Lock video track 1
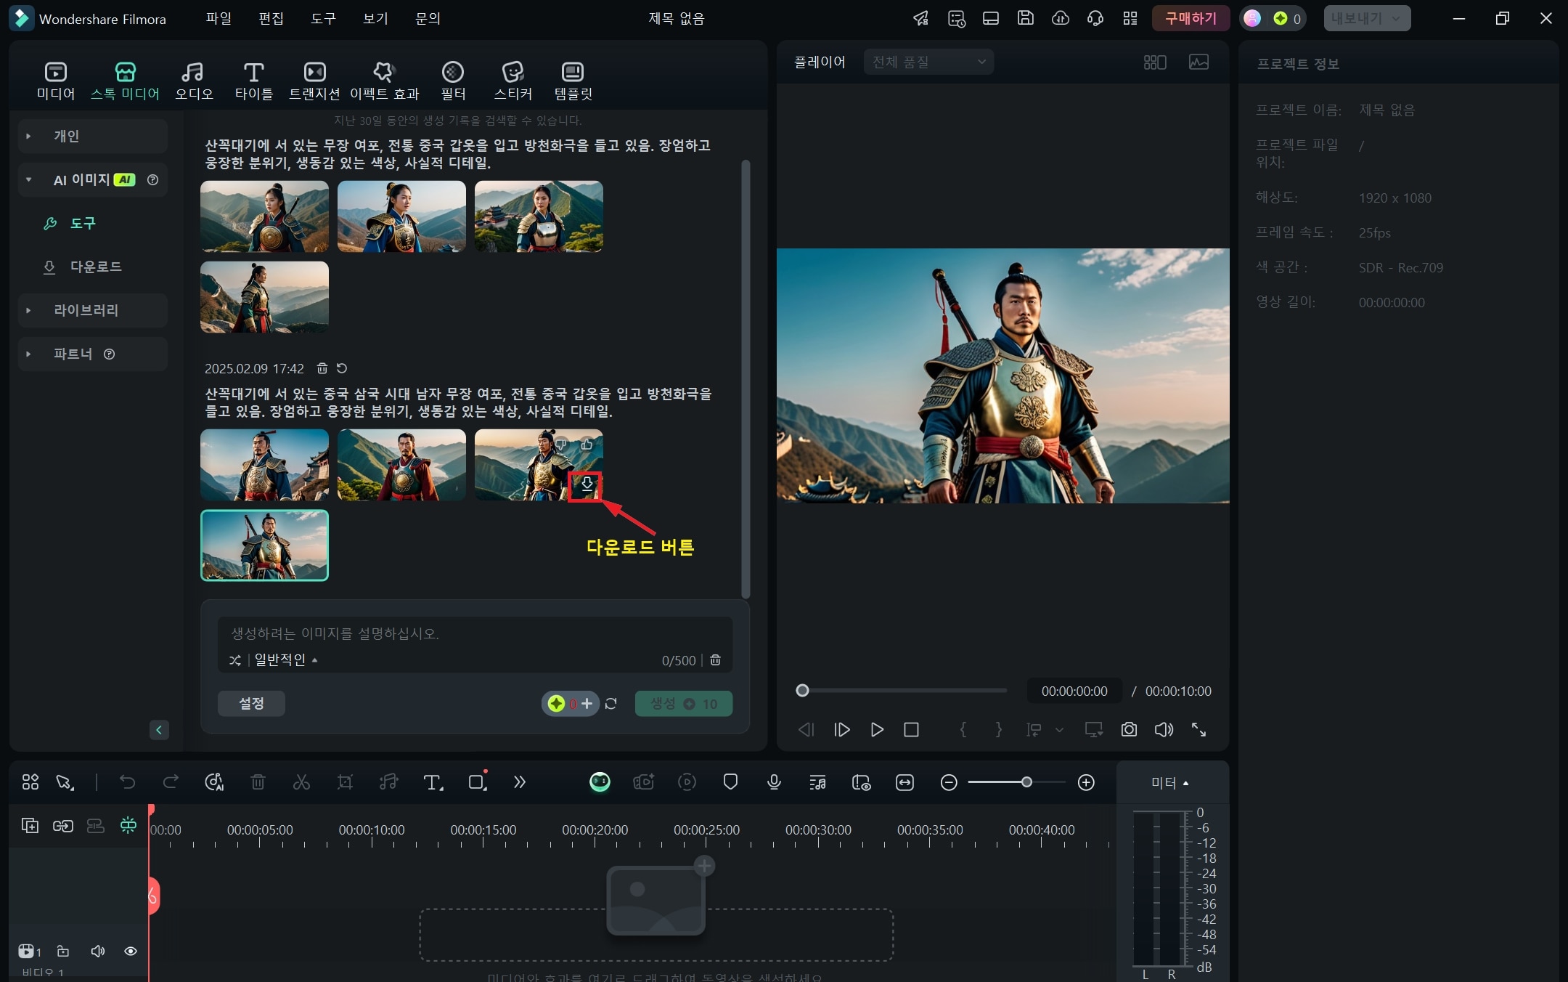 click(63, 951)
